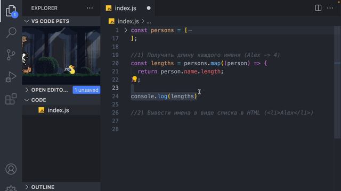Open the Source Control view
This screenshot has height=191, width=341.
tap(11, 55)
